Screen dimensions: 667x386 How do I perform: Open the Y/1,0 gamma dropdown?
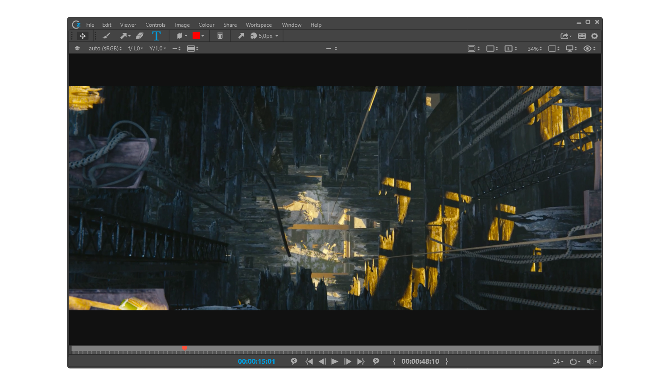(x=157, y=49)
